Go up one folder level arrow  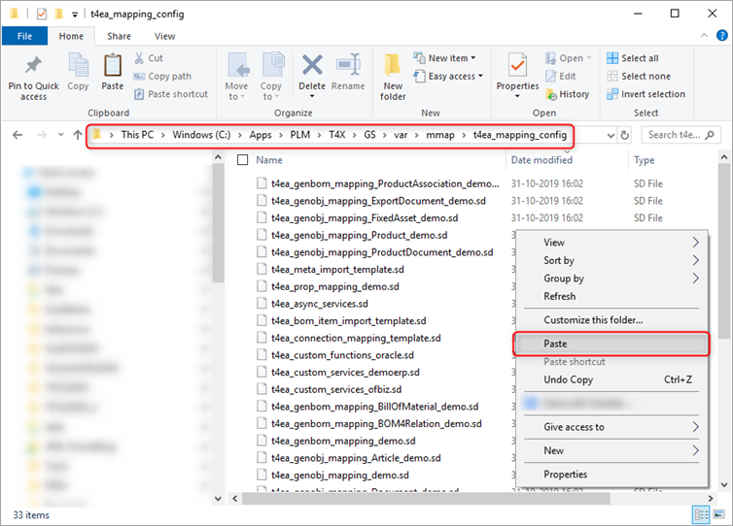coord(78,135)
